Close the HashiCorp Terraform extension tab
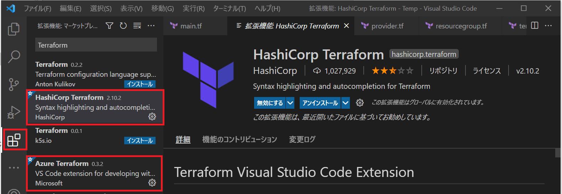The height and width of the screenshot is (194, 562). coord(346,26)
